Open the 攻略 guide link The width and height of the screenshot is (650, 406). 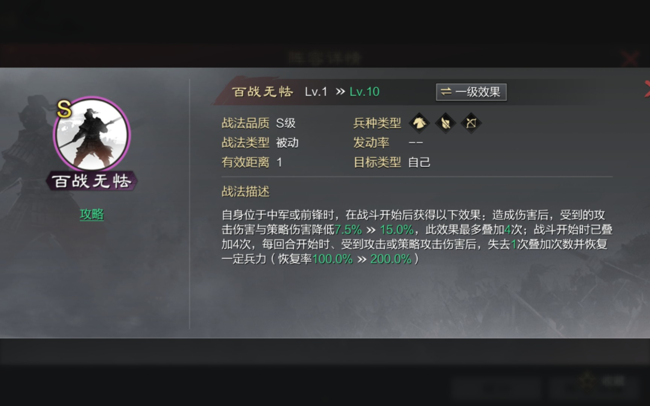tap(92, 214)
